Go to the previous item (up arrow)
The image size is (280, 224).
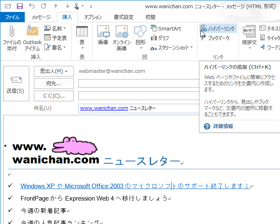56,6
